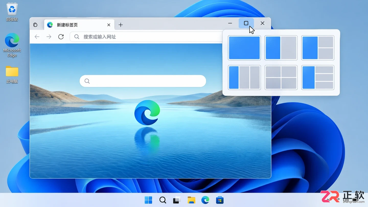Refresh the page in Edge
The height and width of the screenshot is (207, 368).
[x=61, y=37]
